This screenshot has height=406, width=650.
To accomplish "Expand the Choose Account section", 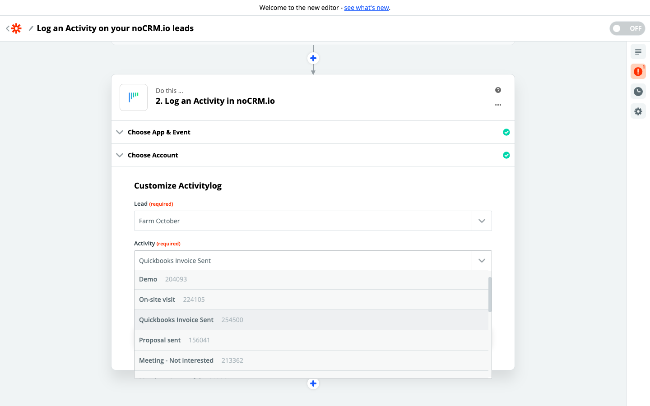I will click(153, 155).
